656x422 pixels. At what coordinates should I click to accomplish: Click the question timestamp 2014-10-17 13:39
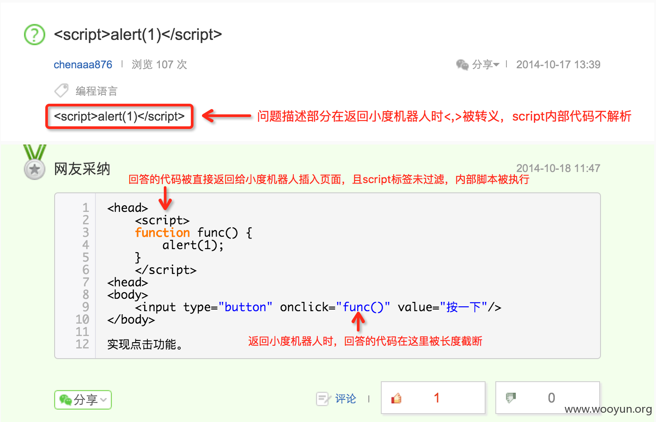pos(558,65)
